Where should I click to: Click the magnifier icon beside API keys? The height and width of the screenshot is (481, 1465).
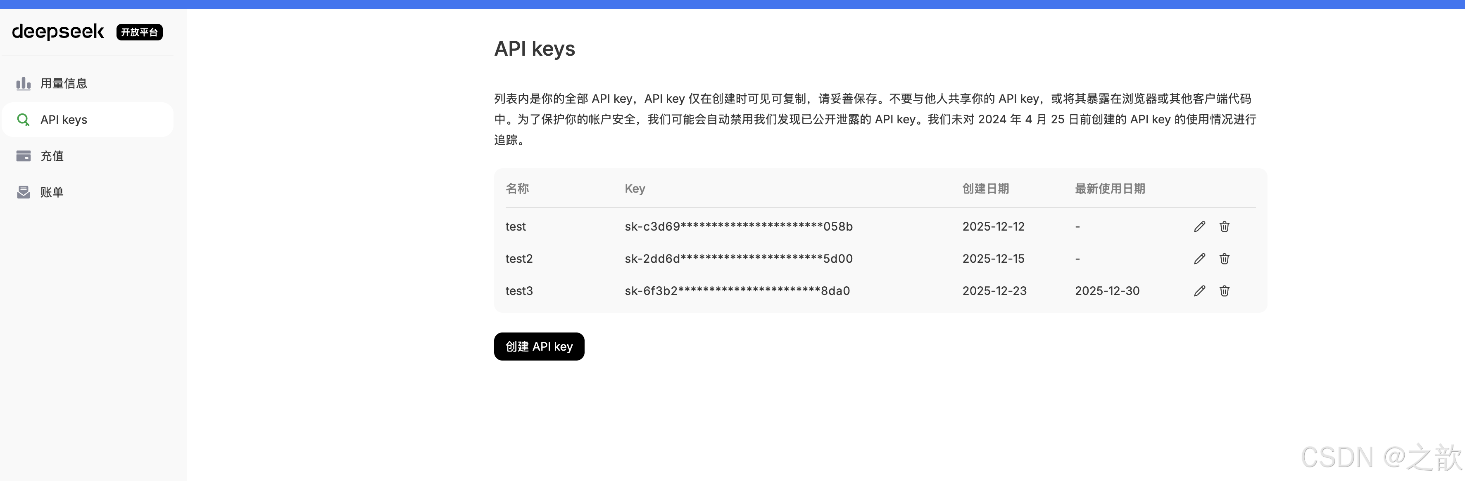tap(23, 120)
